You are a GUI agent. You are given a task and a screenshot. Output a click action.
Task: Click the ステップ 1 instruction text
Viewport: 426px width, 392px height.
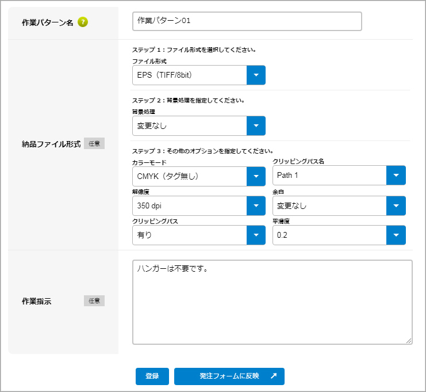194,50
